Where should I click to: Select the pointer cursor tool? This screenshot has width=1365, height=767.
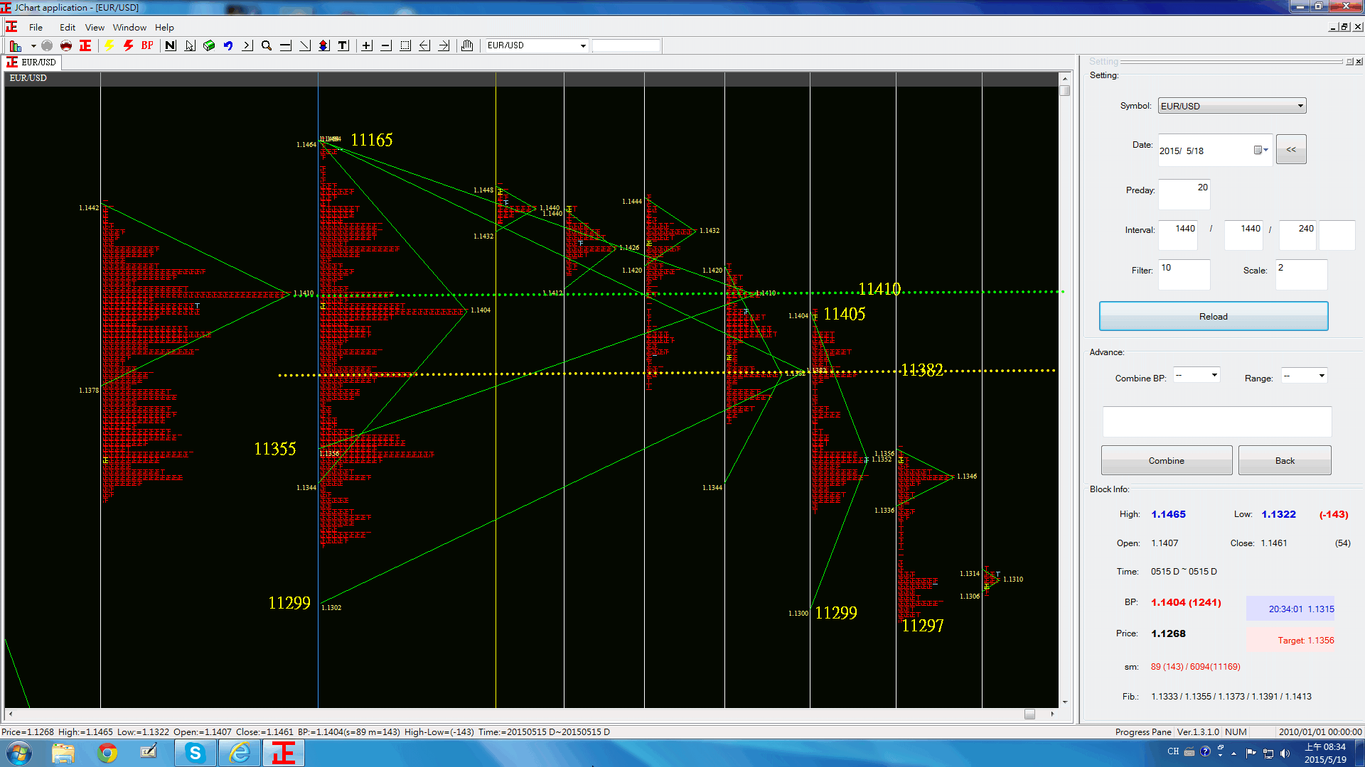pos(190,46)
